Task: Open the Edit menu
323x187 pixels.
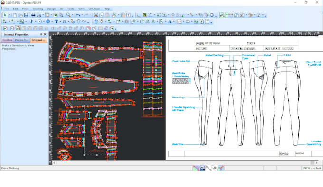Action: 15,9
